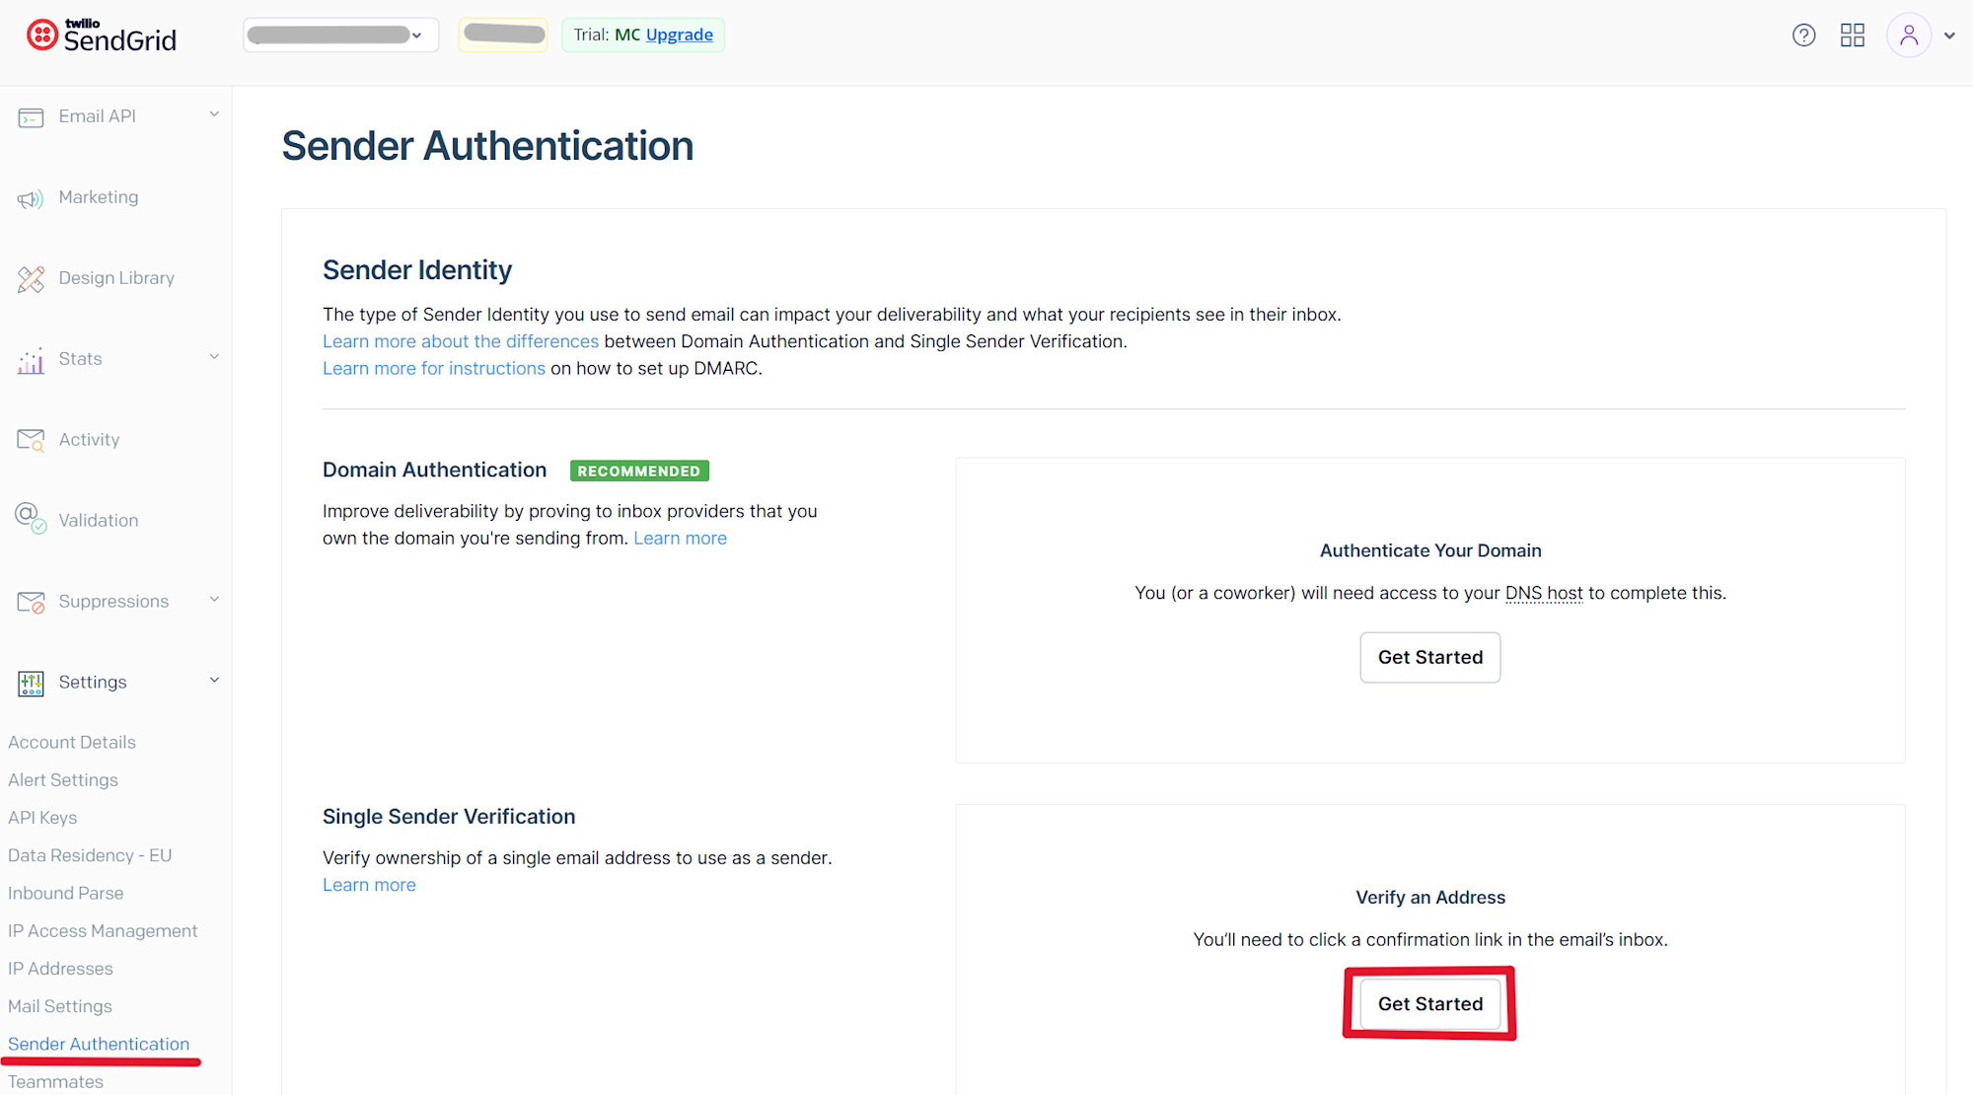Click the app switcher grid icon
Image resolution: width=1973 pixels, height=1095 pixels.
click(x=1853, y=35)
